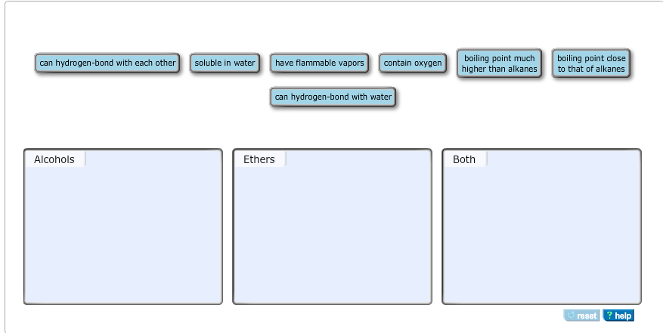Viewport: 663px width, 333px height.
Task: Click the Alcohols bin label
Action: 54,159
